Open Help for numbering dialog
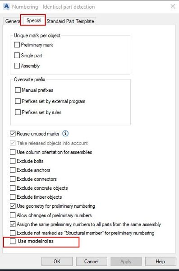This screenshot has width=179, height=271. coord(161,262)
